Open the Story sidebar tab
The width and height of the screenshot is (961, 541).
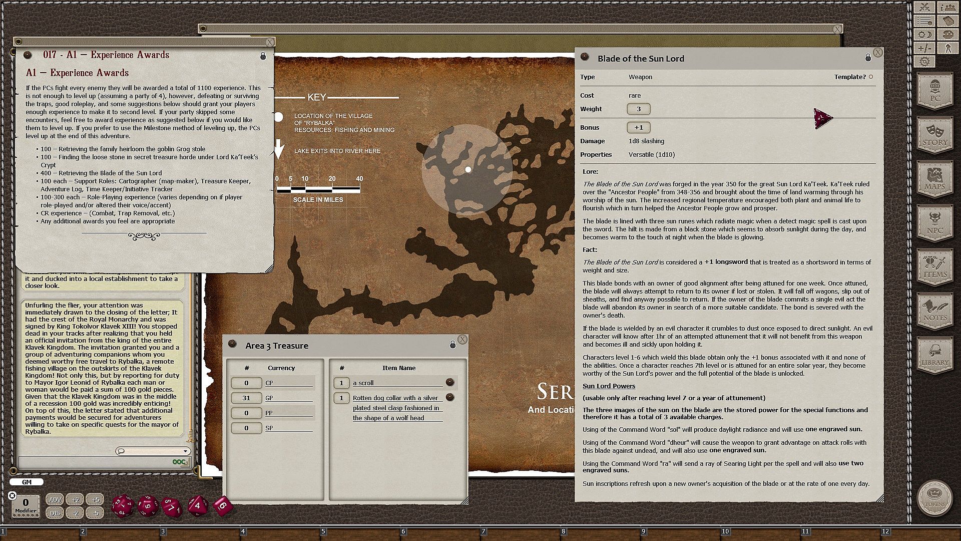click(934, 136)
